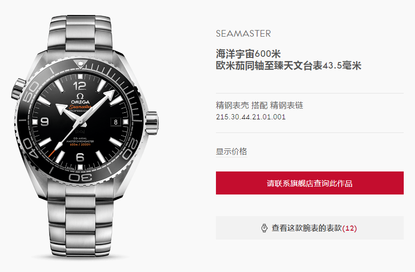Click the upper steel bracelet of the watch
The height and width of the screenshot is (272, 415).
pyautogui.click(x=80, y=33)
